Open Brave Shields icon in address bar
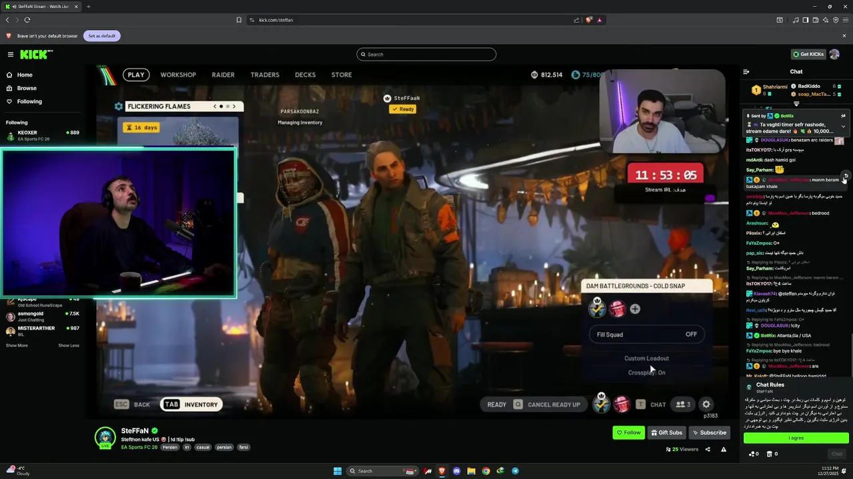853x479 pixels. click(588, 20)
